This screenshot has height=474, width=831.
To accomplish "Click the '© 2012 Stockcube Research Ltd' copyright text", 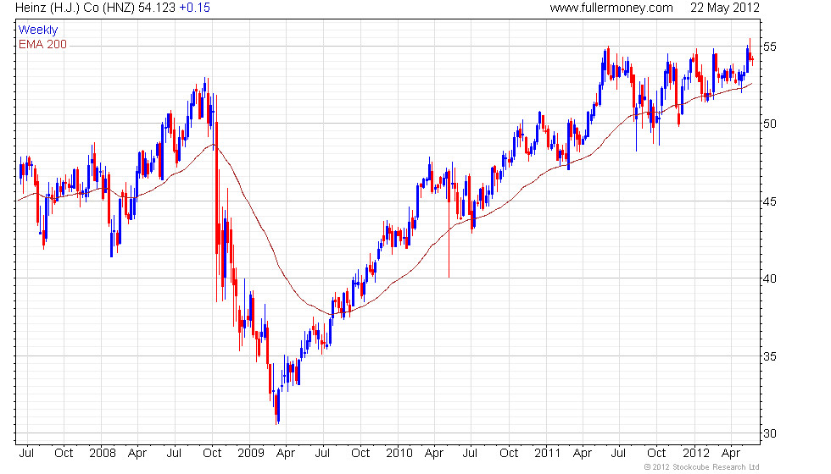I will (702, 467).
